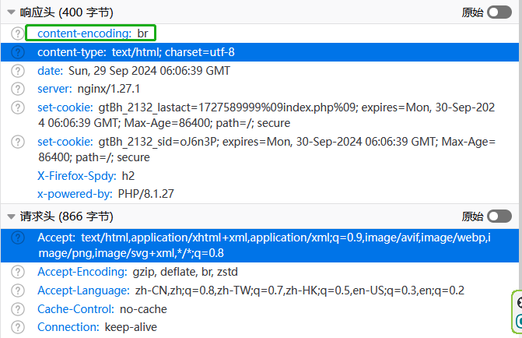Open help icon for Cache-Control header

[x=18, y=309]
